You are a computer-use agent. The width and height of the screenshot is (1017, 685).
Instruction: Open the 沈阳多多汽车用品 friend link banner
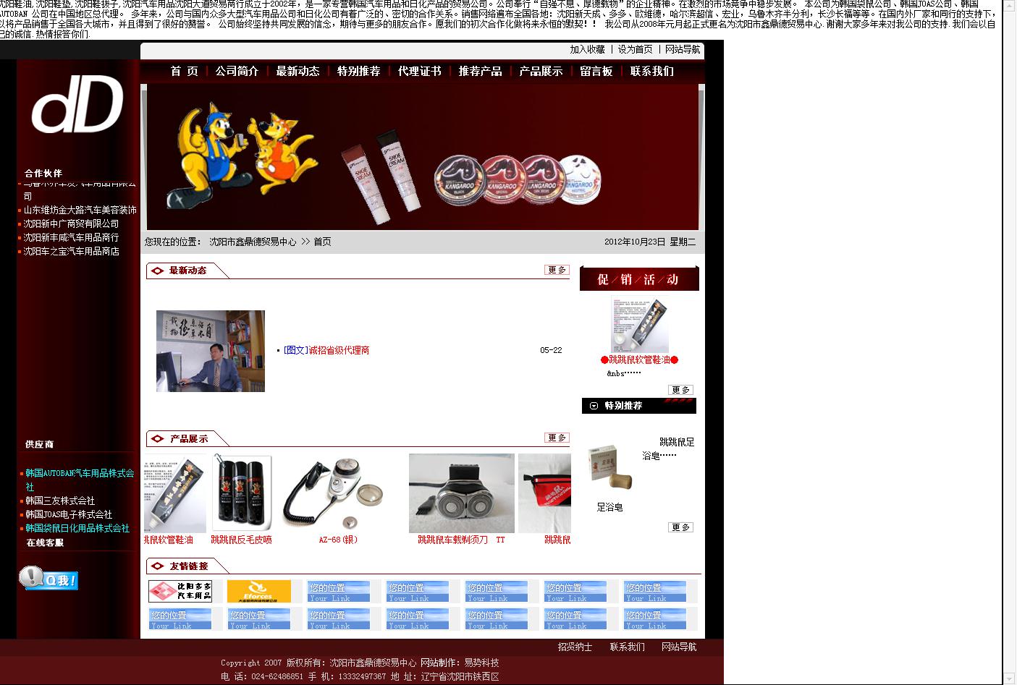180,591
